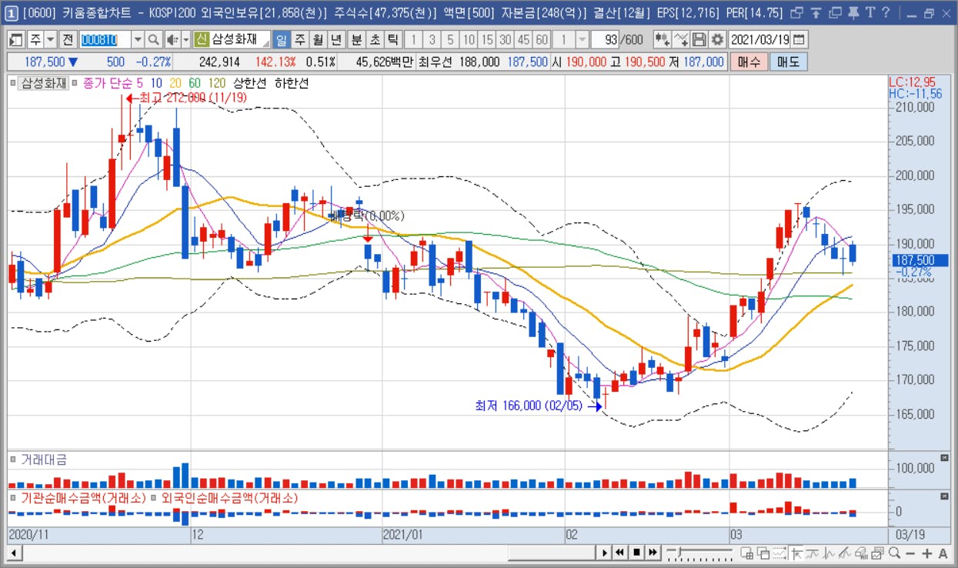Click the speaker sound icon
This screenshot has width=958, height=568.
tap(172, 39)
